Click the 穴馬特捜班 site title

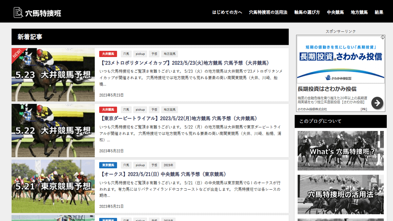43,13
